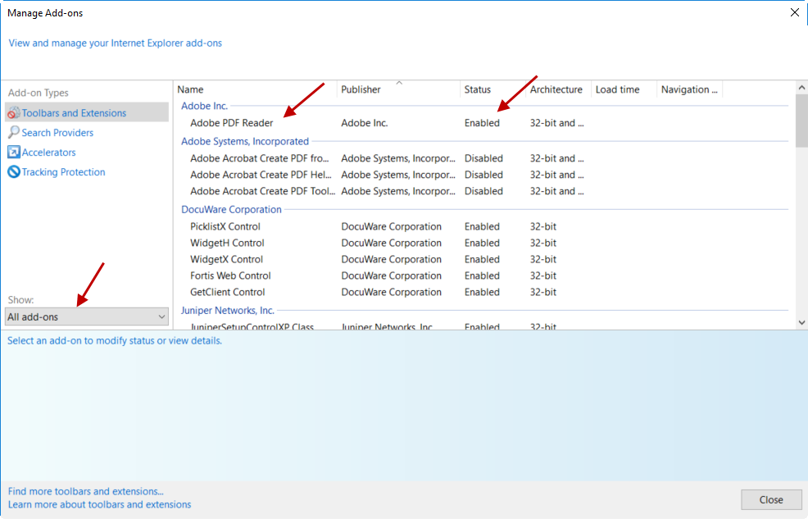This screenshot has height=519, width=808.
Task: Select Tracking Protection add-on type
Action: (63, 171)
